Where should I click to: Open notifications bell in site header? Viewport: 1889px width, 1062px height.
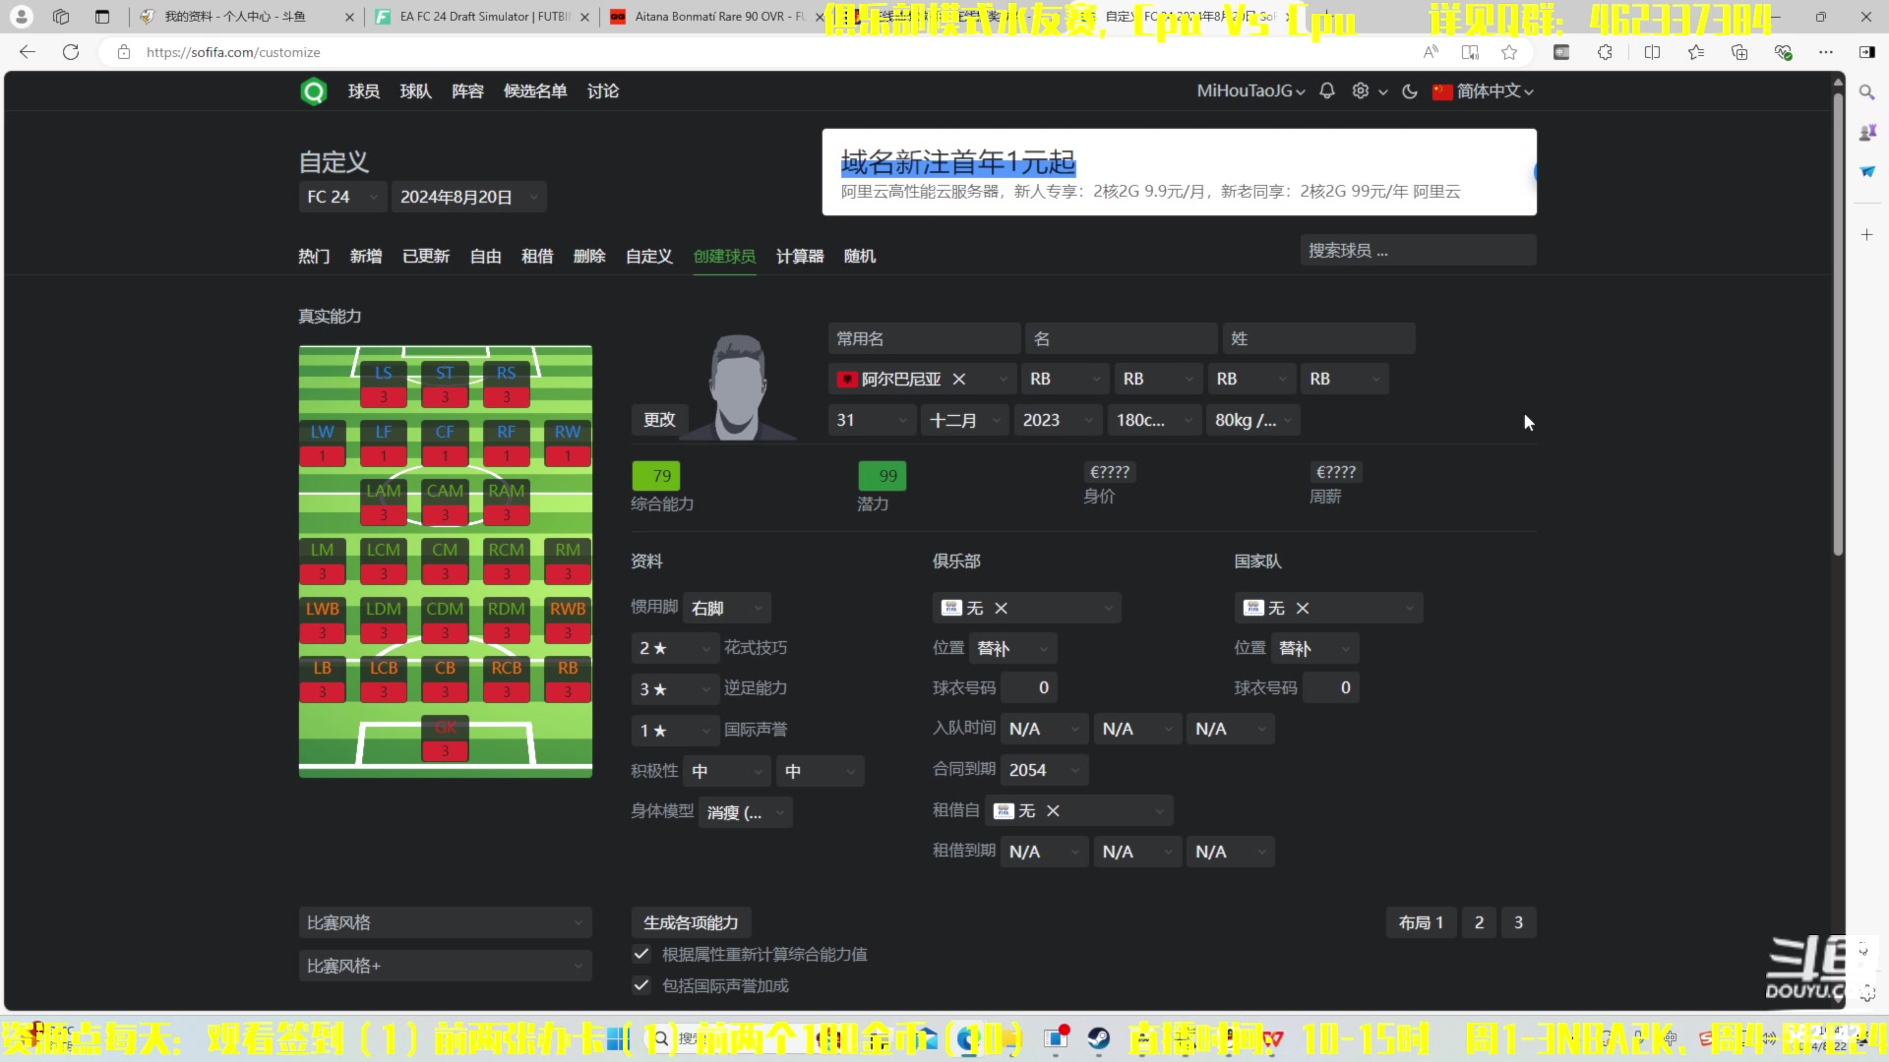(1327, 90)
